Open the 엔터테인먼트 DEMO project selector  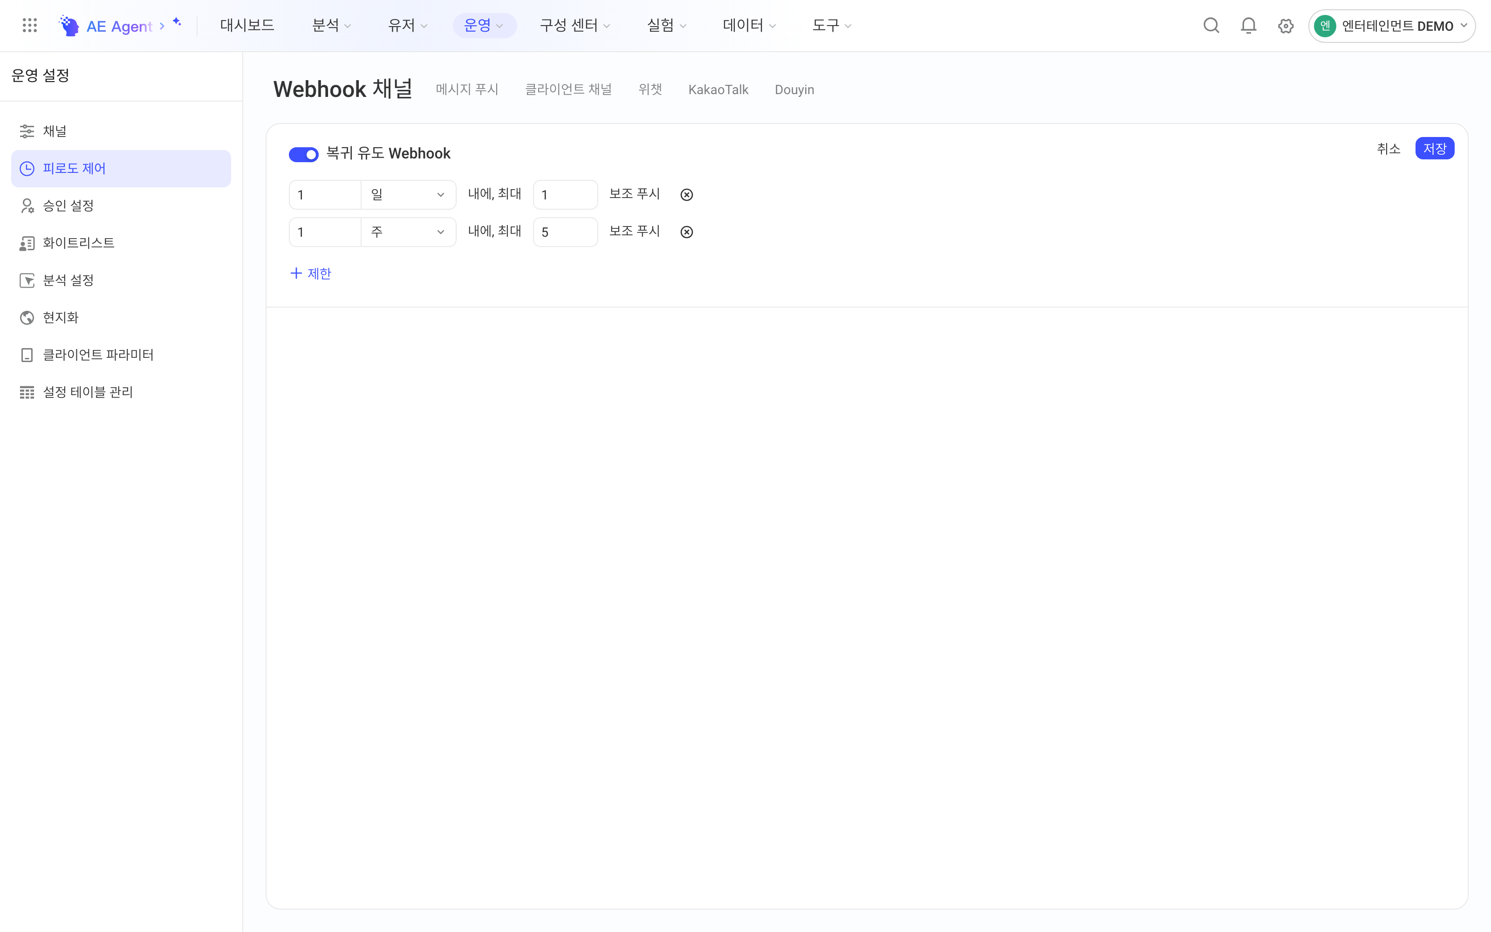pyautogui.click(x=1392, y=26)
